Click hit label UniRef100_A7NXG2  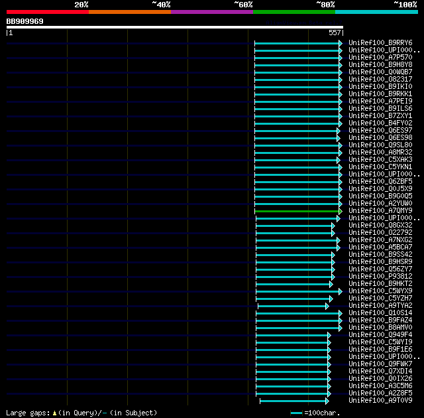380,240
